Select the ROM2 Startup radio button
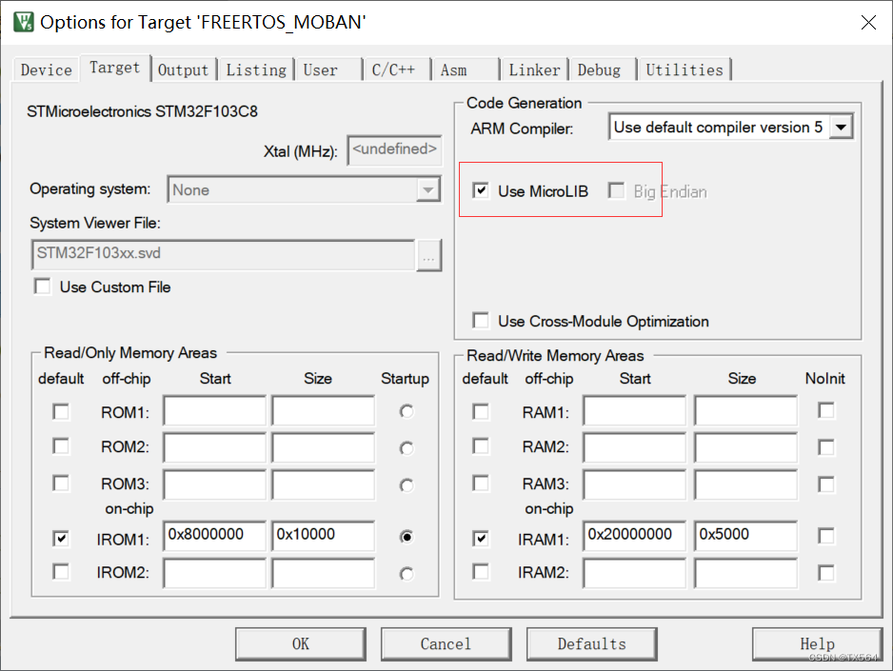Screen dimensions: 893x671 tap(407, 448)
